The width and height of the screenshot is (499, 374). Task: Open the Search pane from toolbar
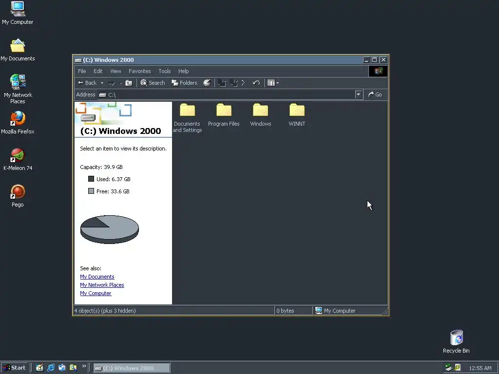[x=153, y=83]
